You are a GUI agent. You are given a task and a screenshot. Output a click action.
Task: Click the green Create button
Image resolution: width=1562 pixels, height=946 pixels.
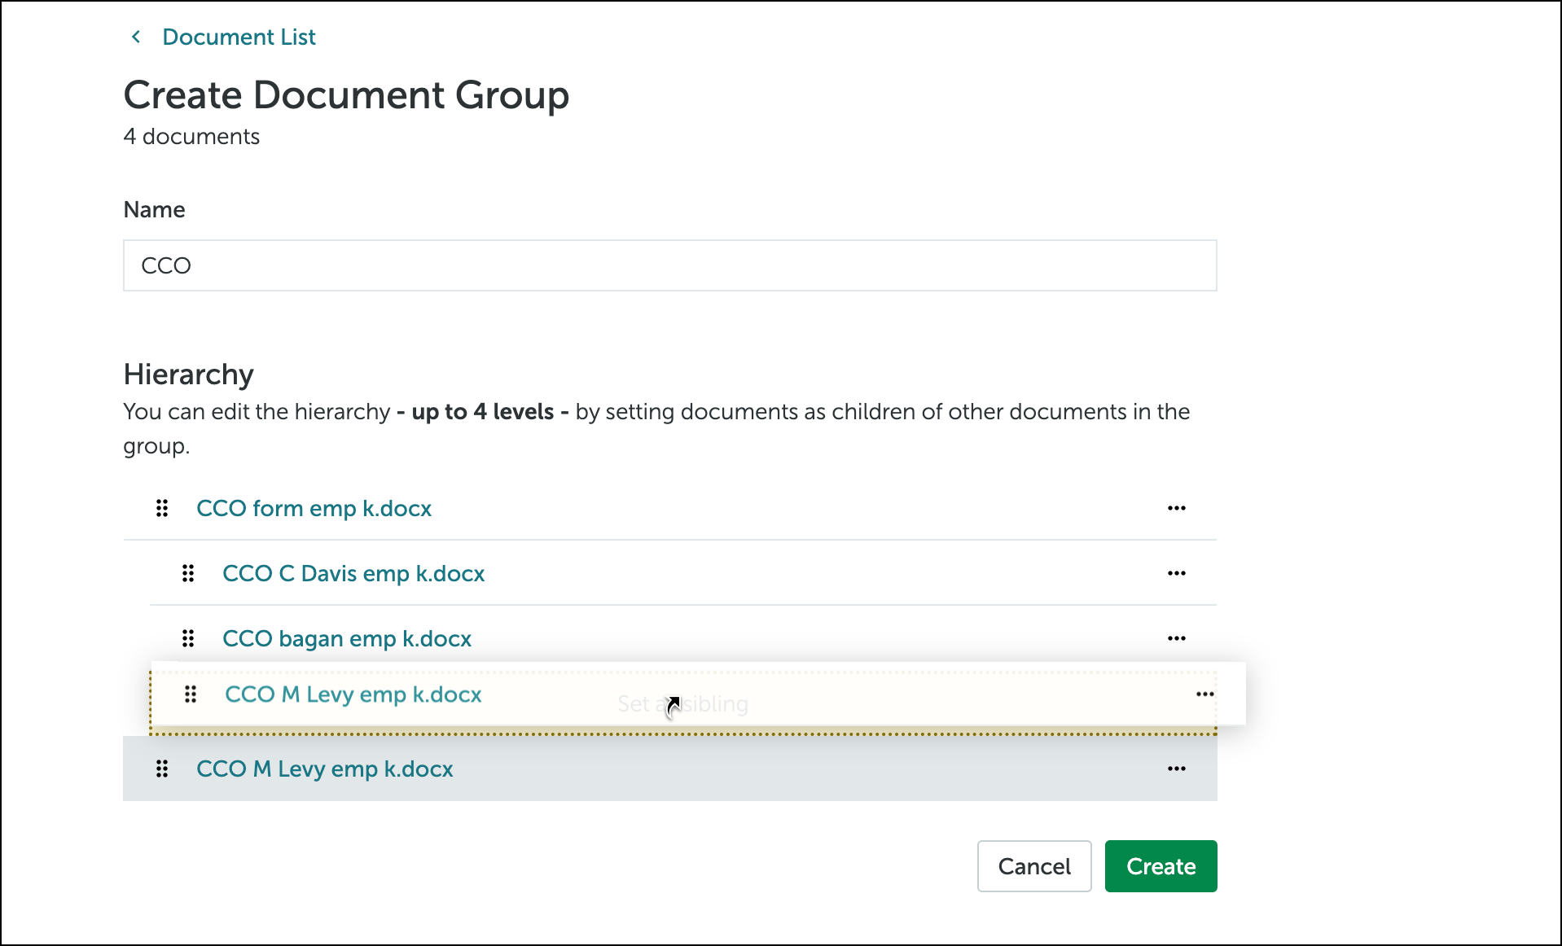(1161, 866)
